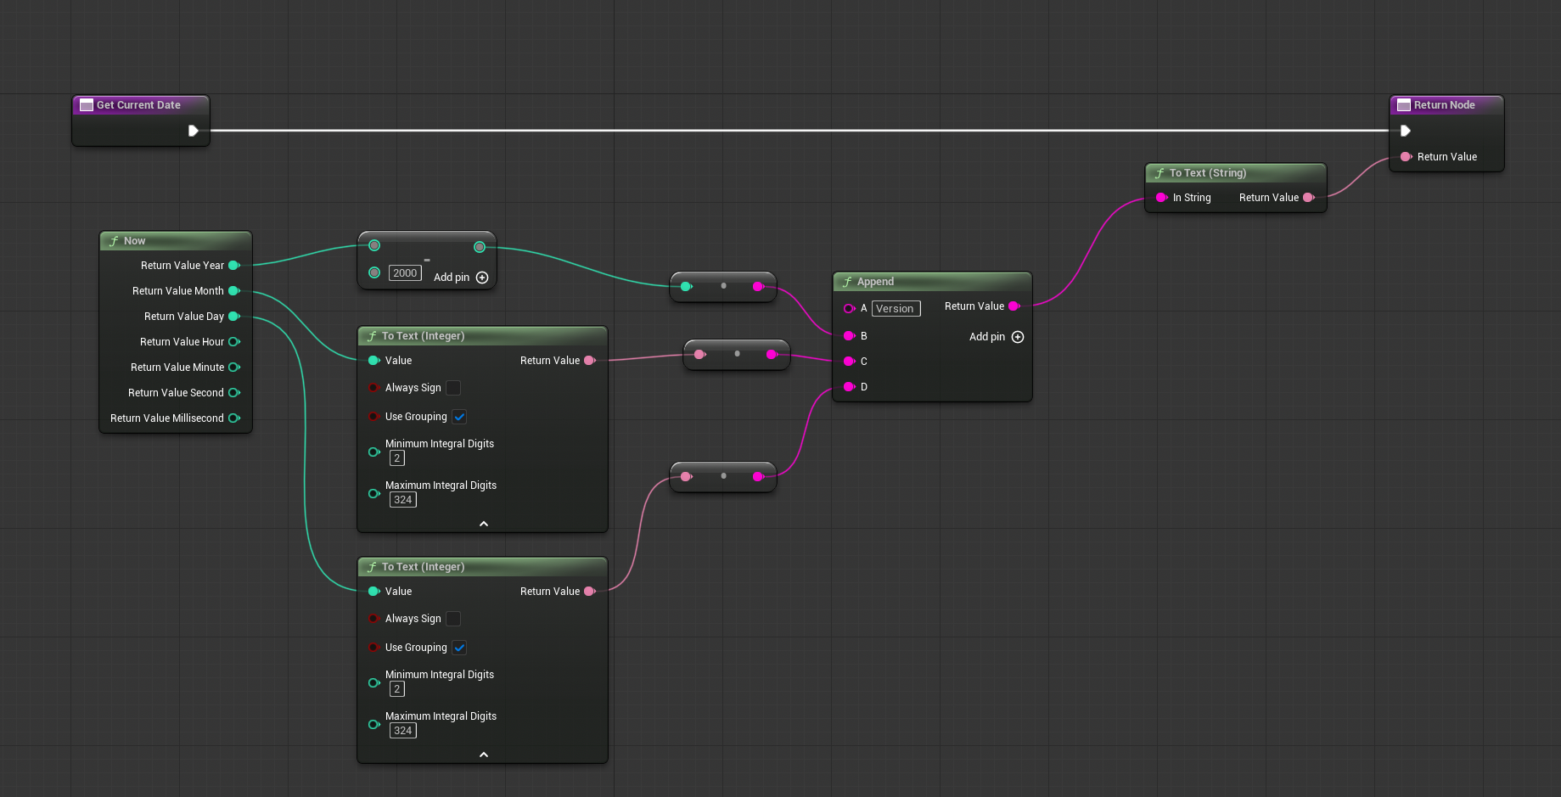Enable Always Sign in upper To Text (Integer)

(x=453, y=388)
